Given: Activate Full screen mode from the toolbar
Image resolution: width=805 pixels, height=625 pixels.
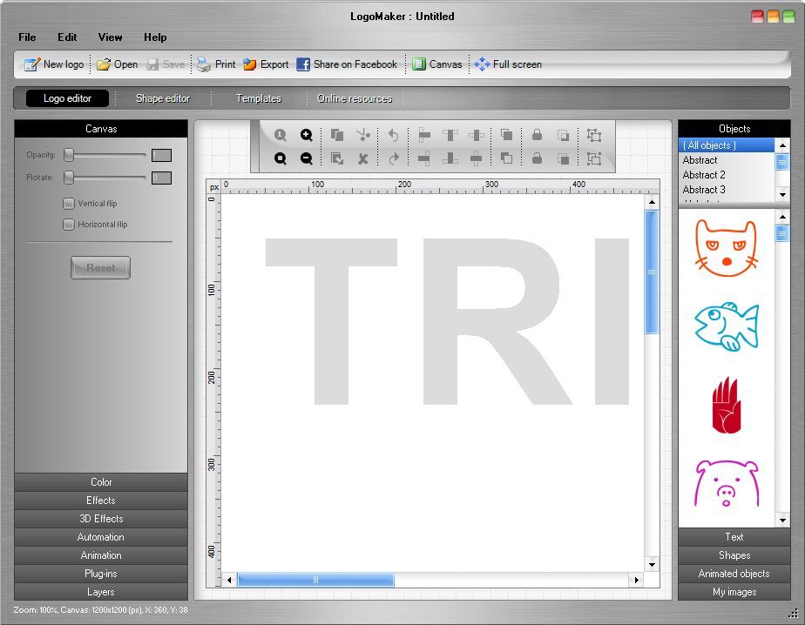Looking at the screenshot, I should point(508,64).
